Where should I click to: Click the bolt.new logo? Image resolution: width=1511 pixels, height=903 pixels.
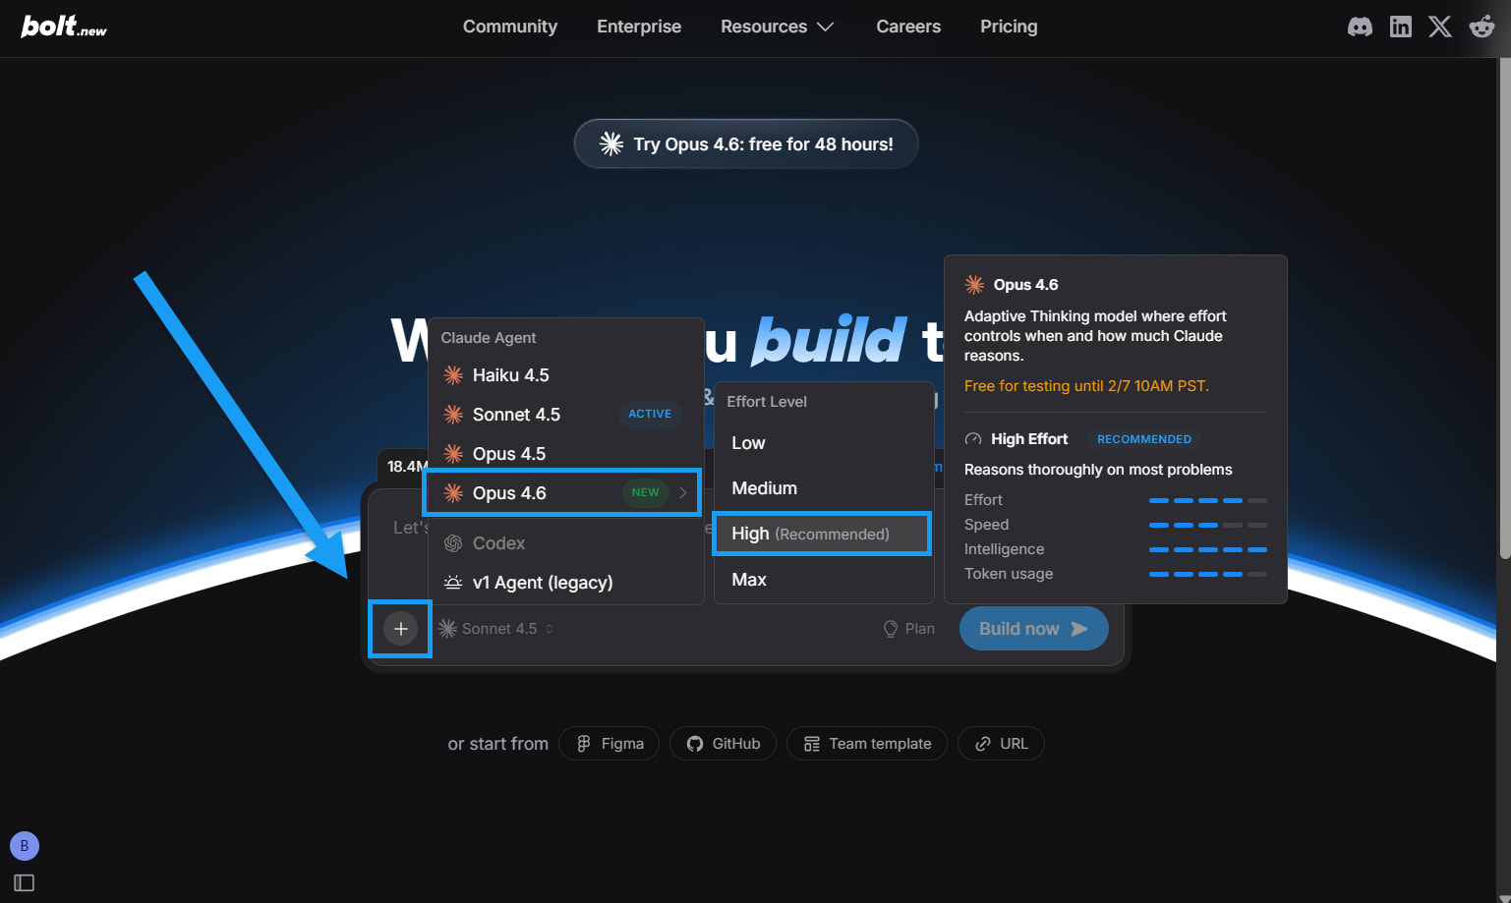[x=64, y=27]
